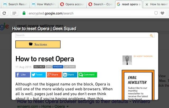Click the Geek Squad search field
Screen dimensions: 169x108
(x=82, y=35)
